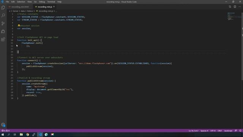The height and width of the screenshot is (137, 243).
Task: Open the Selection menu
Action: point(21,2)
